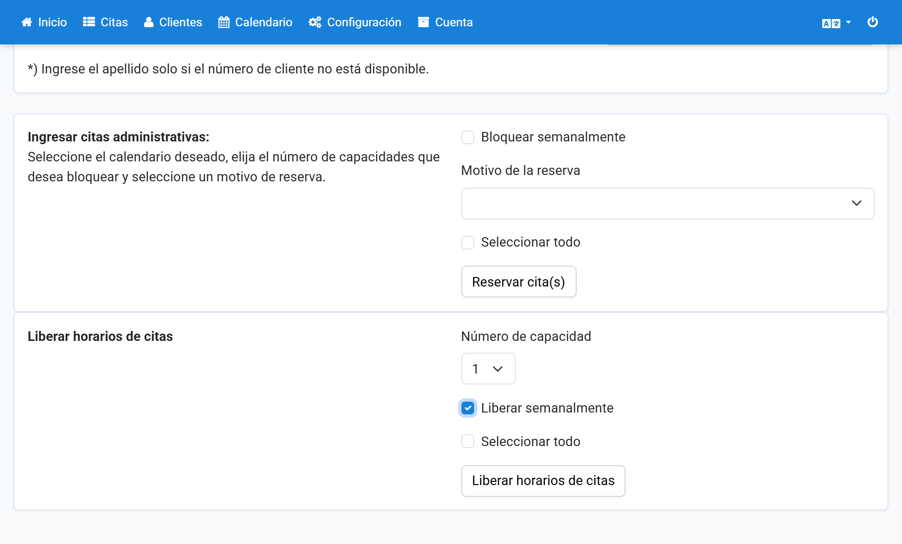Open the Cuenta page
Screen dimensions: 902x544
pyautogui.click(x=445, y=22)
